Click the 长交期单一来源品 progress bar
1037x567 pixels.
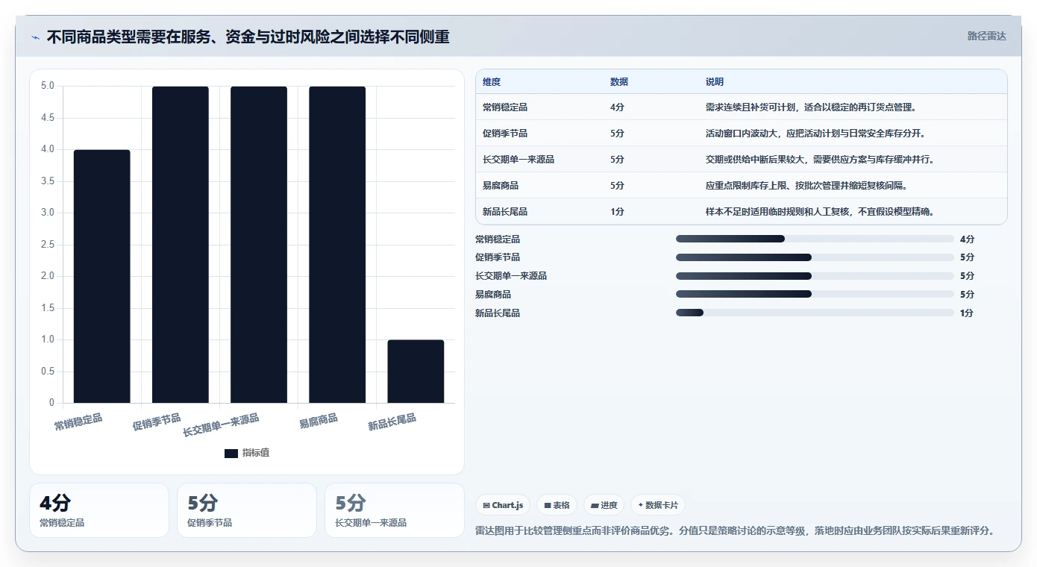[815, 276]
